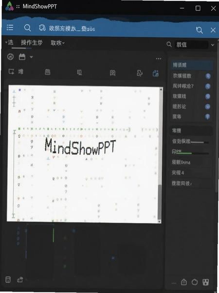
Task: Click the hand-share icon beside the document icon
Action: pyautogui.click(x=20, y=280)
